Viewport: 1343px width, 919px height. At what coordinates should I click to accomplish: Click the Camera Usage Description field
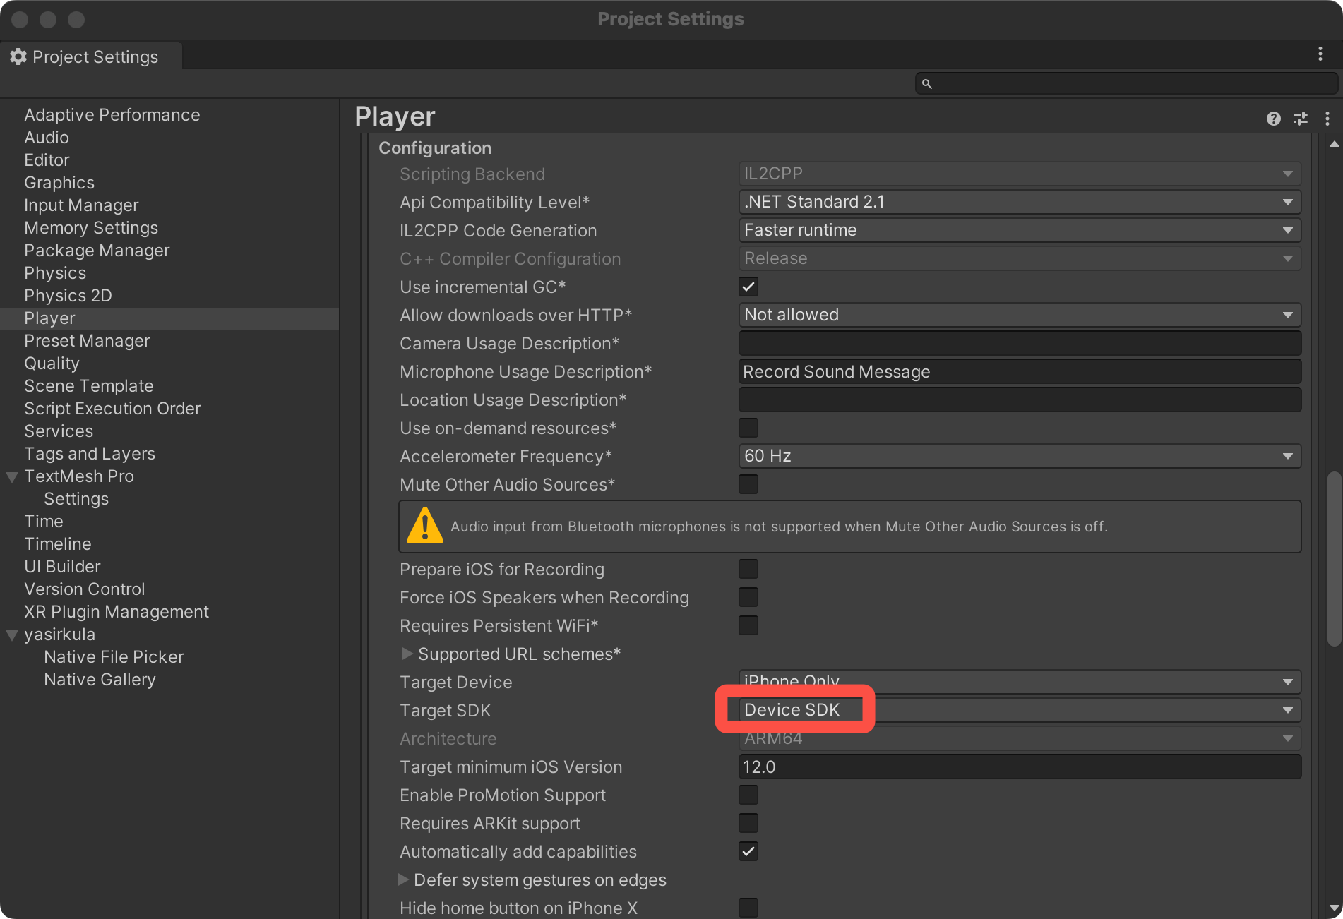[1019, 344]
